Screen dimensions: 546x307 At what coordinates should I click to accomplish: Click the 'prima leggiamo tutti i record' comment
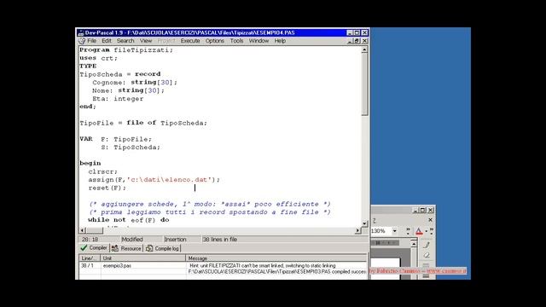click(210, 212)
